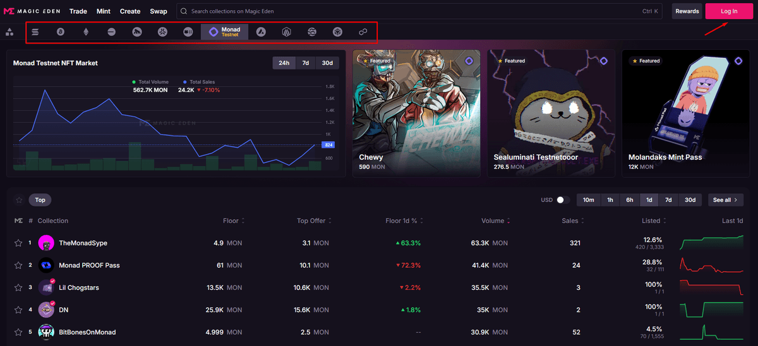The height and width of the screenshot is (346, 758).
Task: Switch to the Polygon chain-link icon
Action: 363,32
